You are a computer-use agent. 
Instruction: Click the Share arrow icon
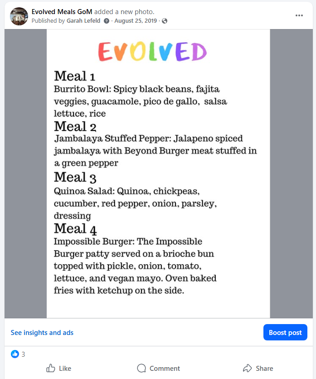tap(247, 368)
